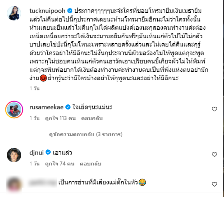This screenshot has height=197, width=224.
Task: Open tucknuipooh's profile picture
Action: point(14,13)
